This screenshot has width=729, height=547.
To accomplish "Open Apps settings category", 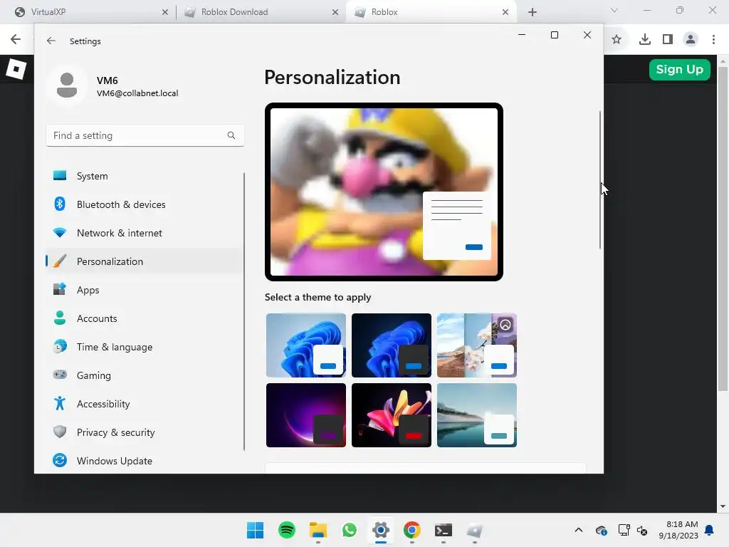I will (x=144, y=290).
